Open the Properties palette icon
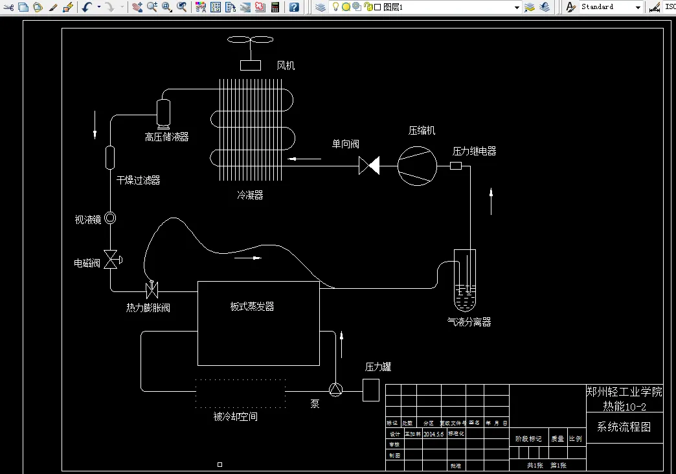Viewport: 676px width, 474px height. tap(201, 7)
